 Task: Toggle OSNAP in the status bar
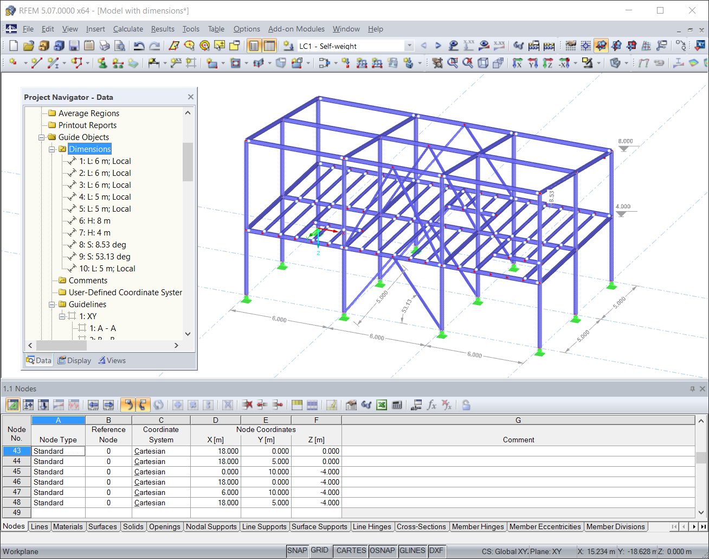382,551
